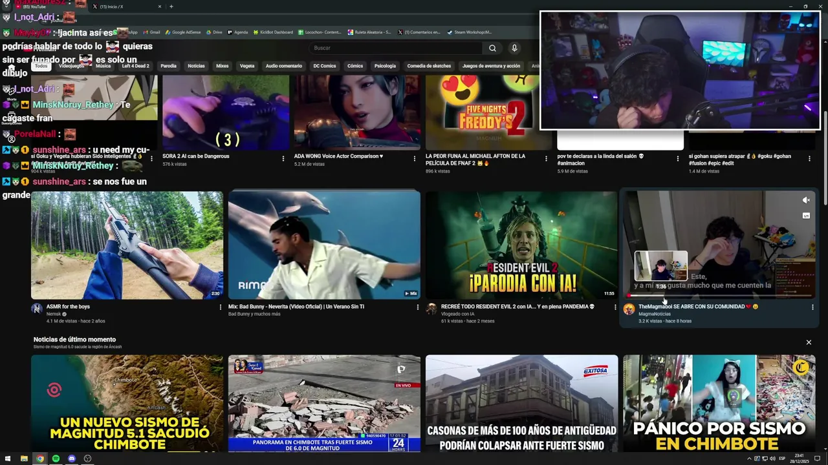Open Drive bookmark

pos(214,32)
